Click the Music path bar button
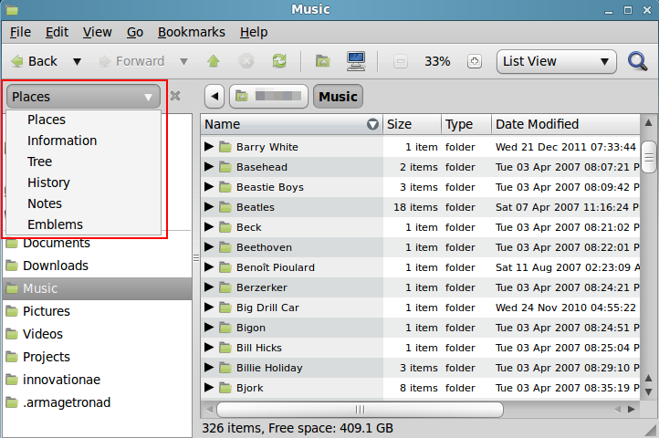 coord(338,96)
